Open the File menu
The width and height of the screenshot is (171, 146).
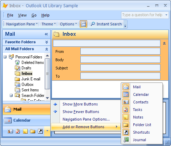point(10,15)
